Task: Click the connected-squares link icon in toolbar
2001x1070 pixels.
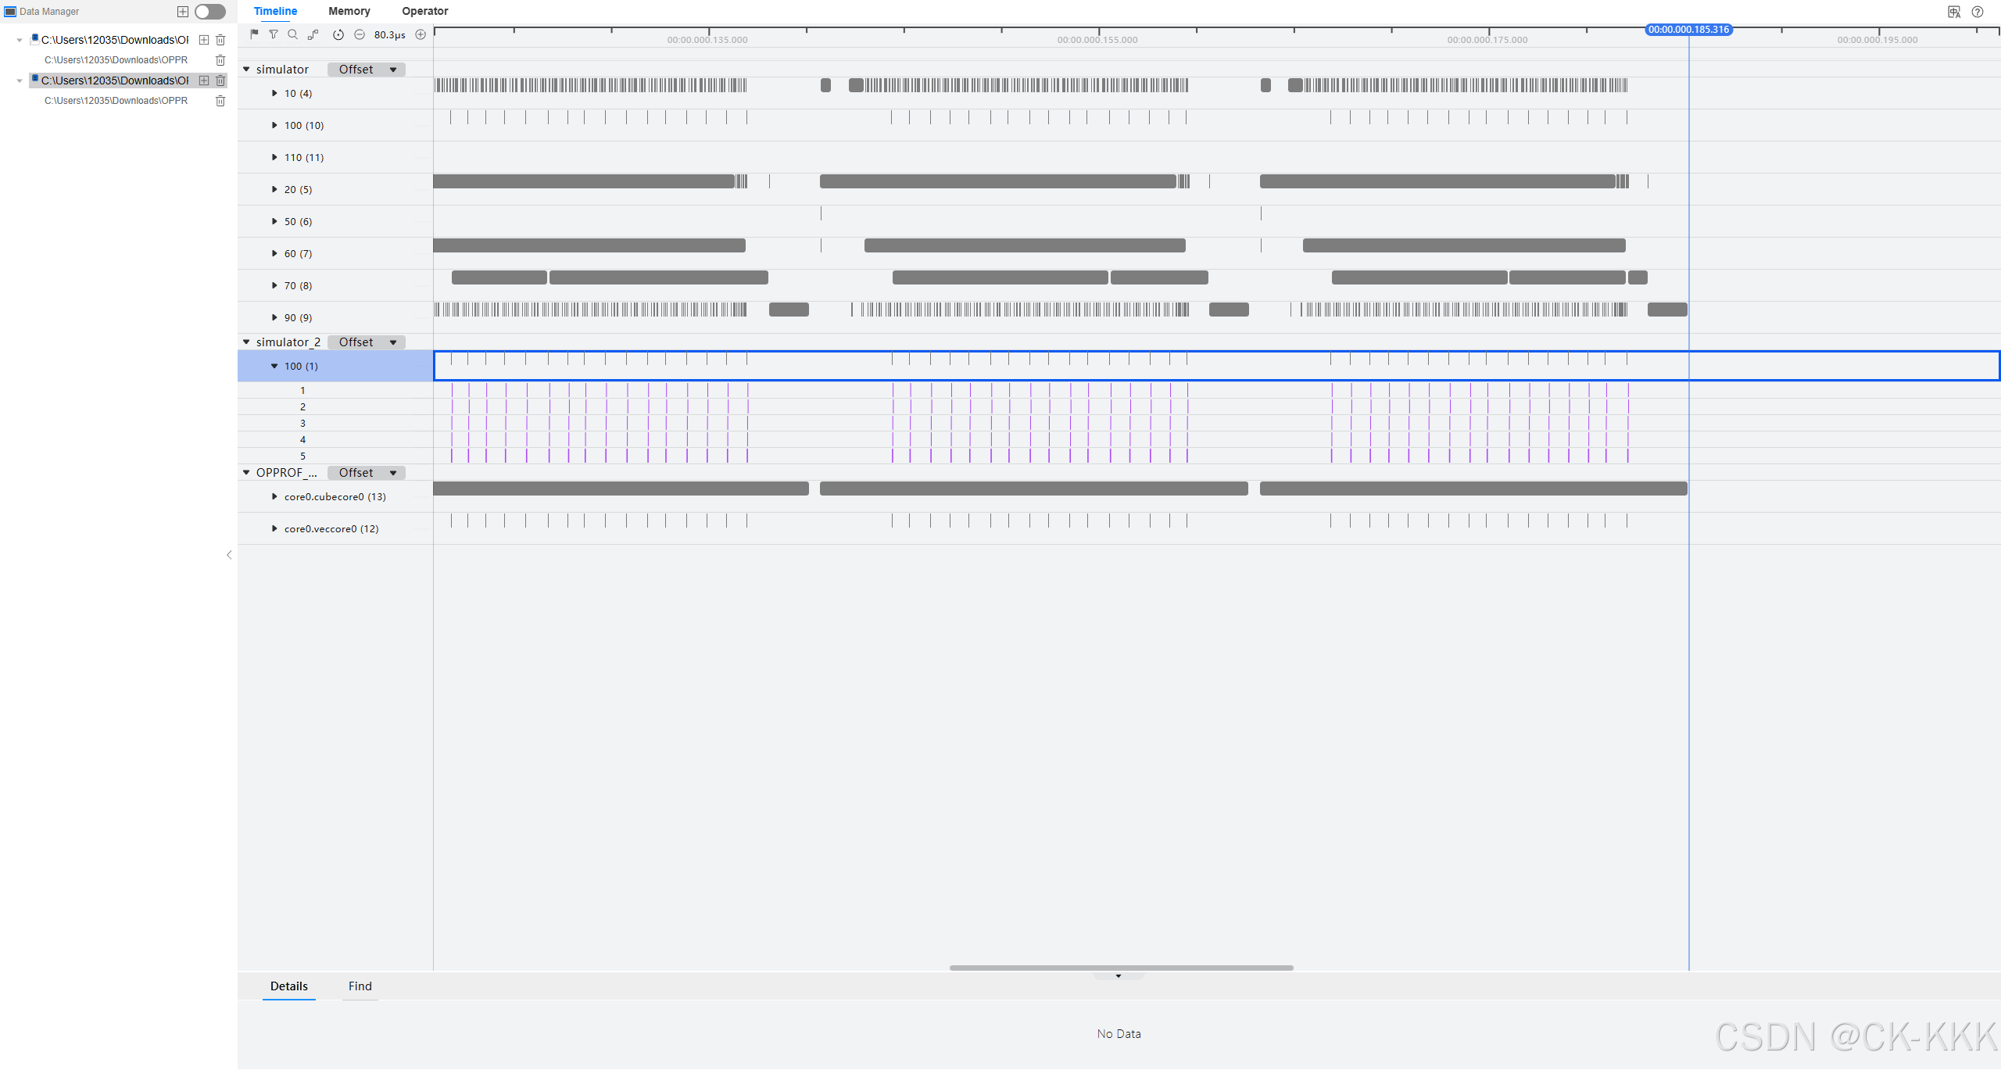Action: (x=313, y=34)
